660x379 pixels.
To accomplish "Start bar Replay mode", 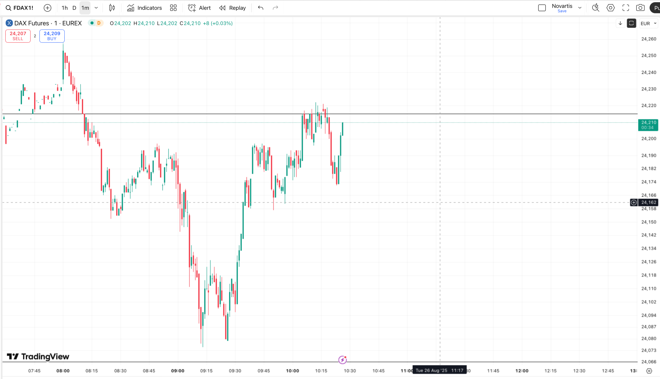I will [232, 8].
